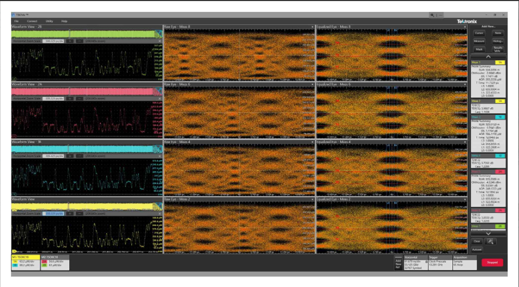Close the Equalized Eye - Meas 6 panel
This screenshot has height=287, width=519.
[465, 84]
